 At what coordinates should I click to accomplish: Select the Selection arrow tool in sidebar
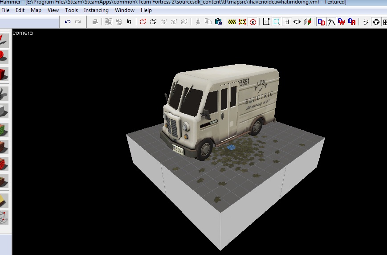[4, 40]
